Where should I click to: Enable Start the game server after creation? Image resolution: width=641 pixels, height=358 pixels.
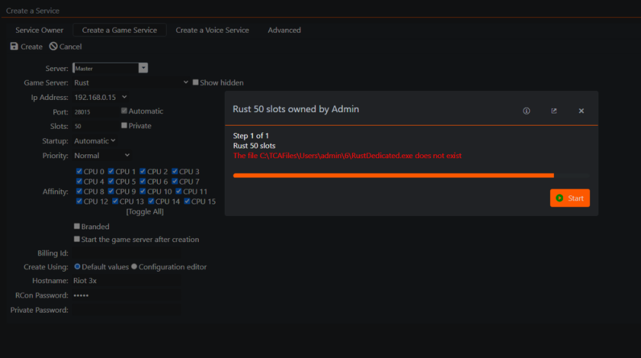point(77,240)
